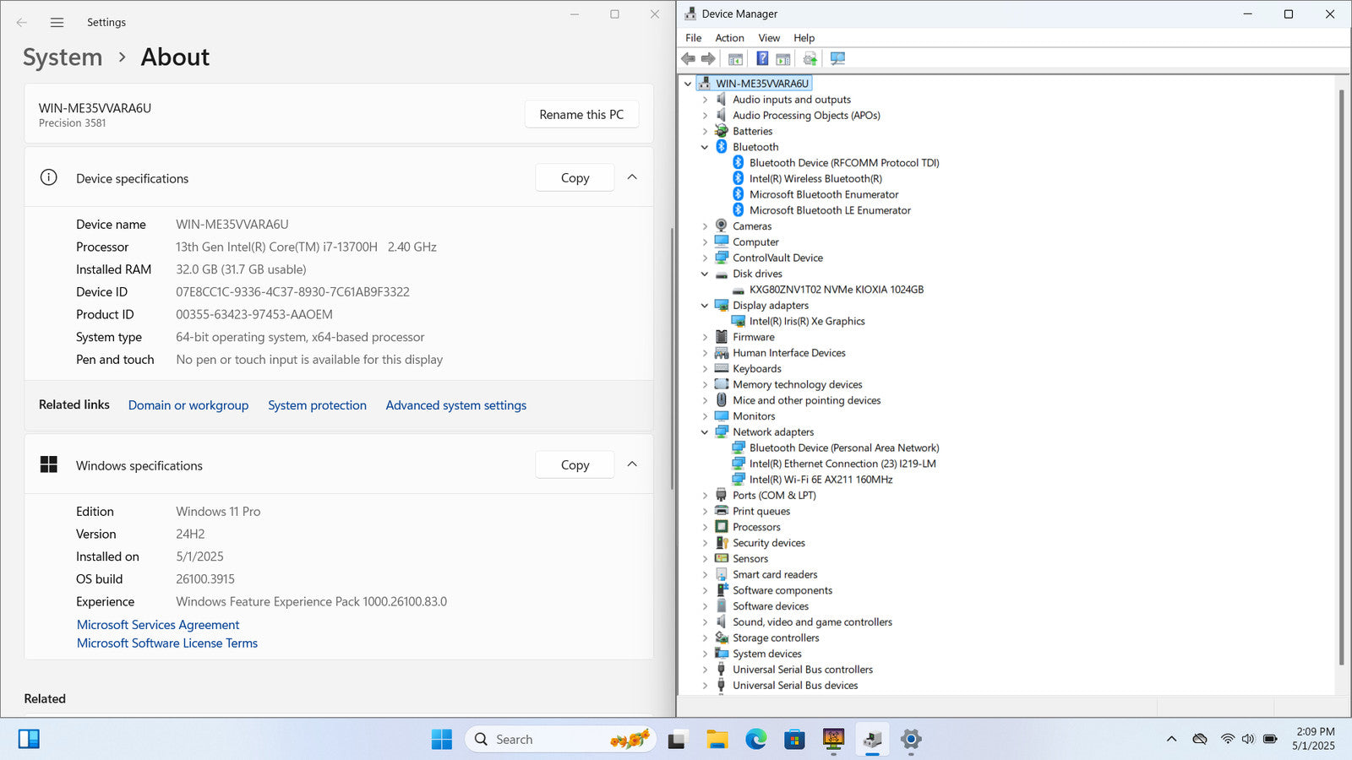Select Sound, video and game controllers item

pyautogui.click(x=812, y=622)
